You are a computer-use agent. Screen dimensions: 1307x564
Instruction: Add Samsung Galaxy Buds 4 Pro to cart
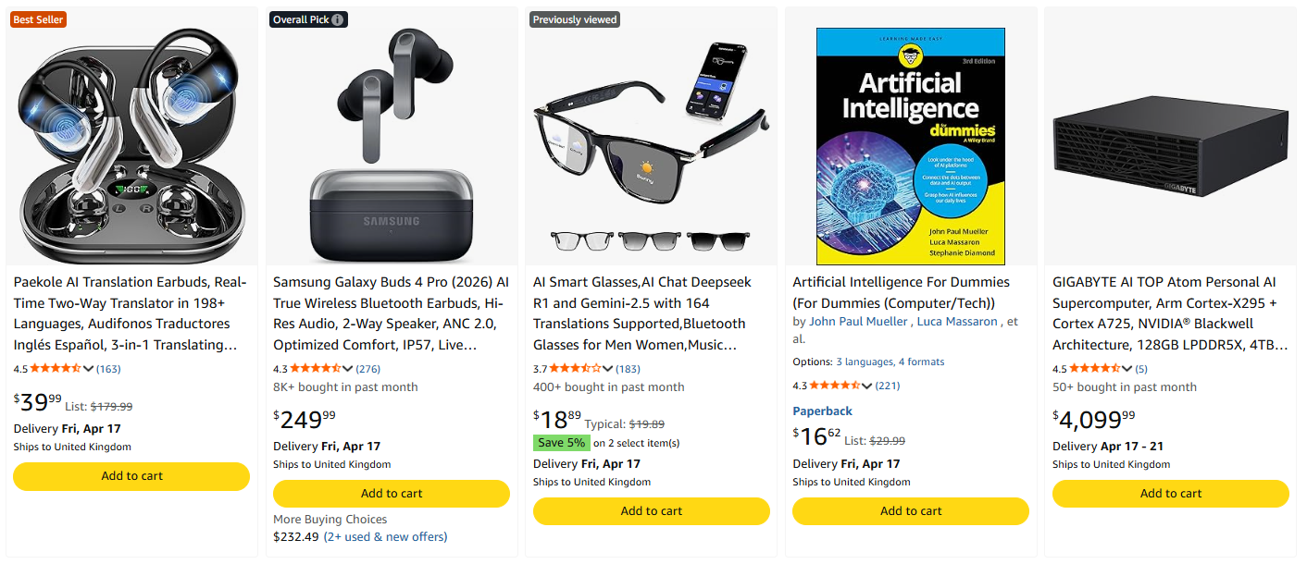(x=392, y=494)
